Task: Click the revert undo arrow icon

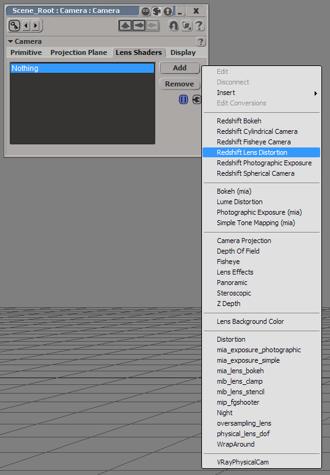Action: pyautogui.click(x=174, y=25)
